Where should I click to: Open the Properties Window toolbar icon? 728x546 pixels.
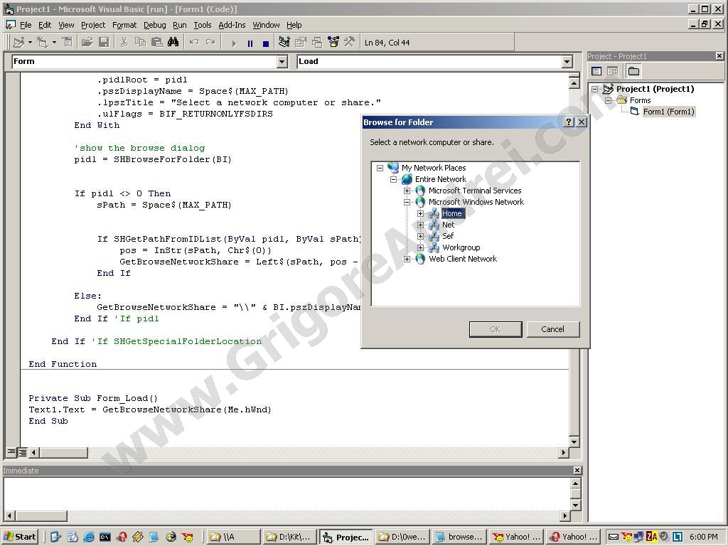coord(301,42)
